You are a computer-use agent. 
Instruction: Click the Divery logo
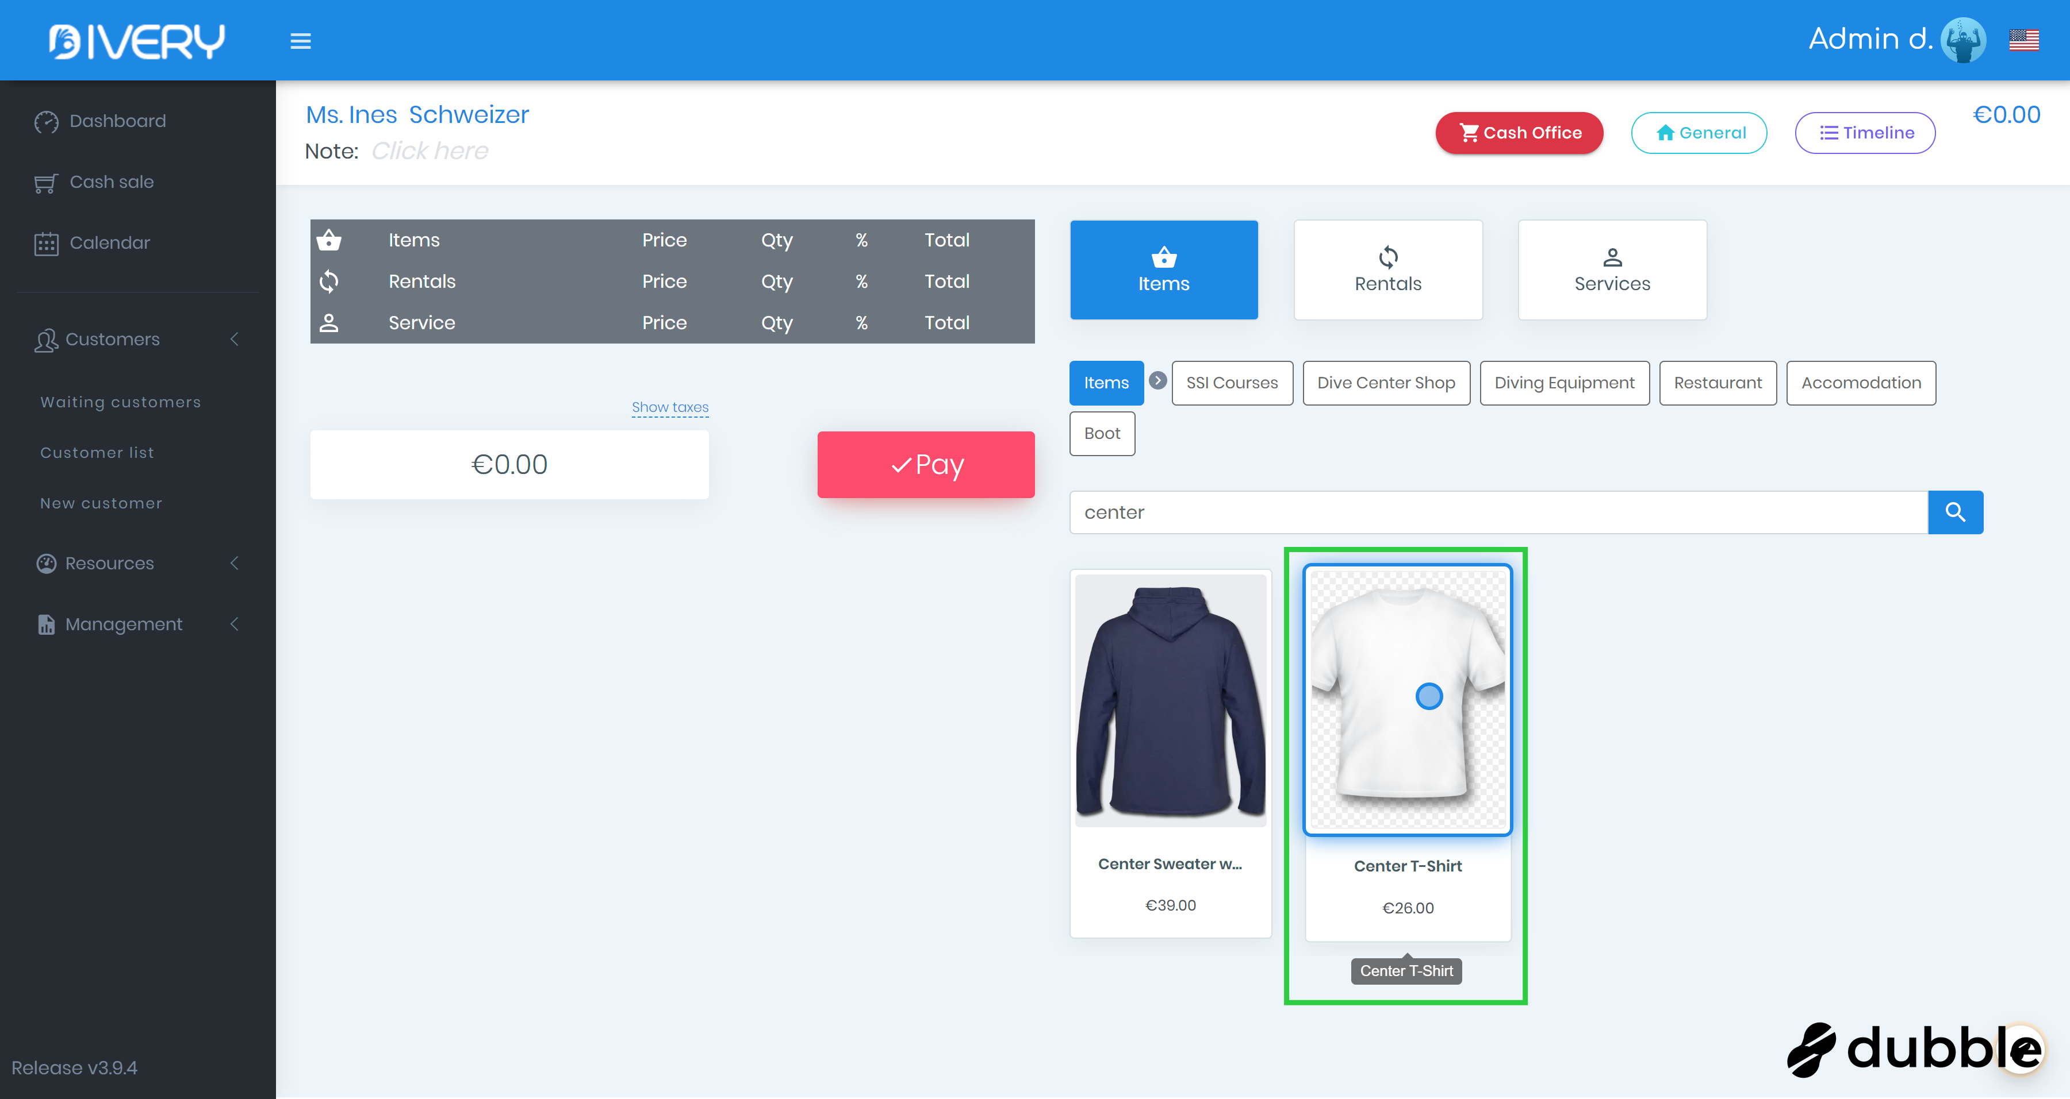coord(137,41)
